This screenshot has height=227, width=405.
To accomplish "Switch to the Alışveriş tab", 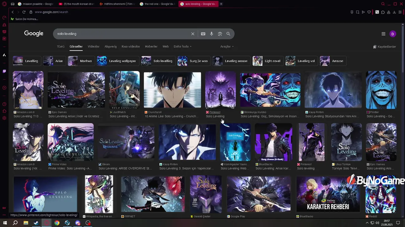I will click(x=110, y=46).
